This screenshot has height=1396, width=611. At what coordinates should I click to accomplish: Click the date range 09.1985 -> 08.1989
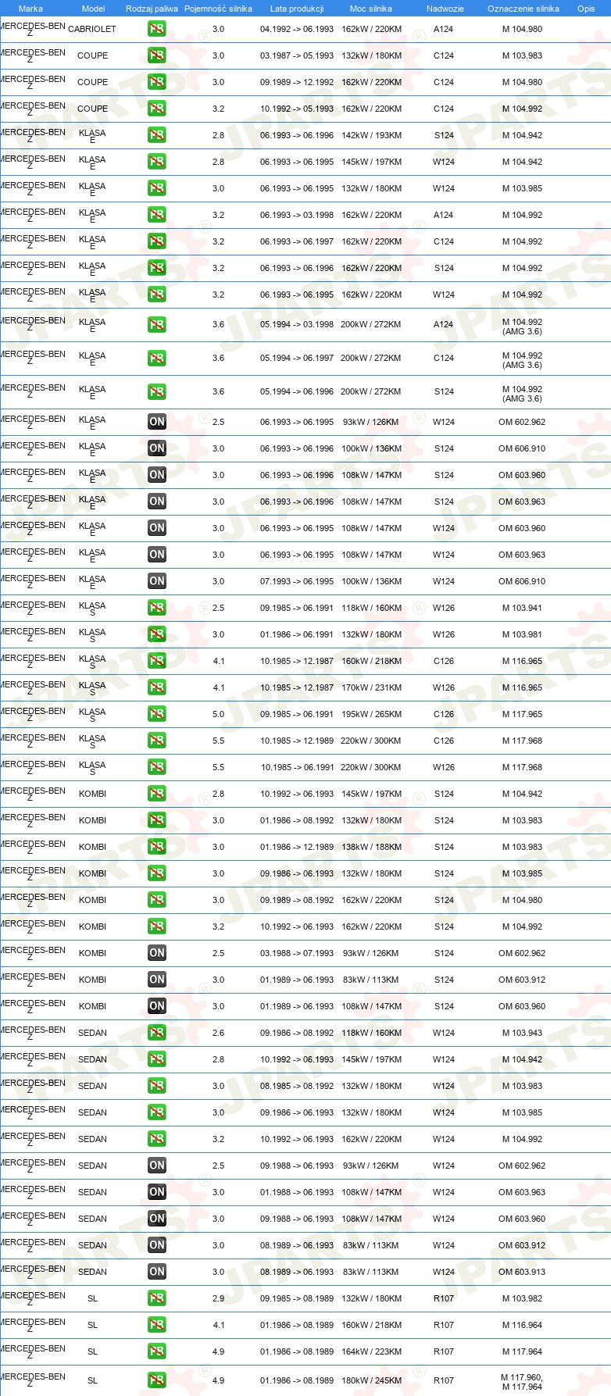297,1298
